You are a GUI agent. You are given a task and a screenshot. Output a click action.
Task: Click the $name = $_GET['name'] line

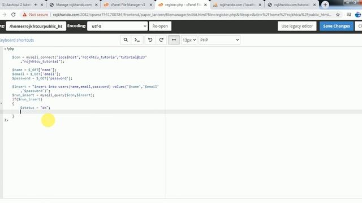(34, 70)
